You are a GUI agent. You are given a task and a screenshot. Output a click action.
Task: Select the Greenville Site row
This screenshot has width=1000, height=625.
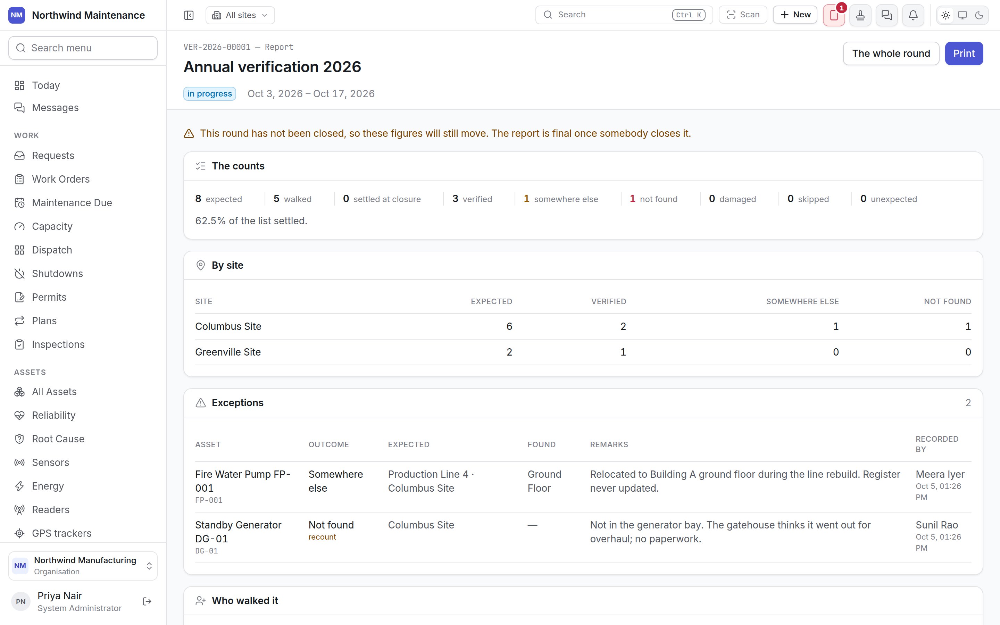(583, 352)
